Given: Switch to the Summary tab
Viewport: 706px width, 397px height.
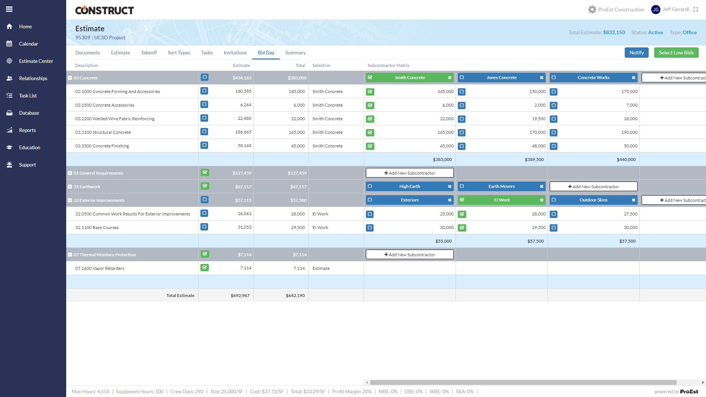Looking at the screenshot, I should (295, 53).
